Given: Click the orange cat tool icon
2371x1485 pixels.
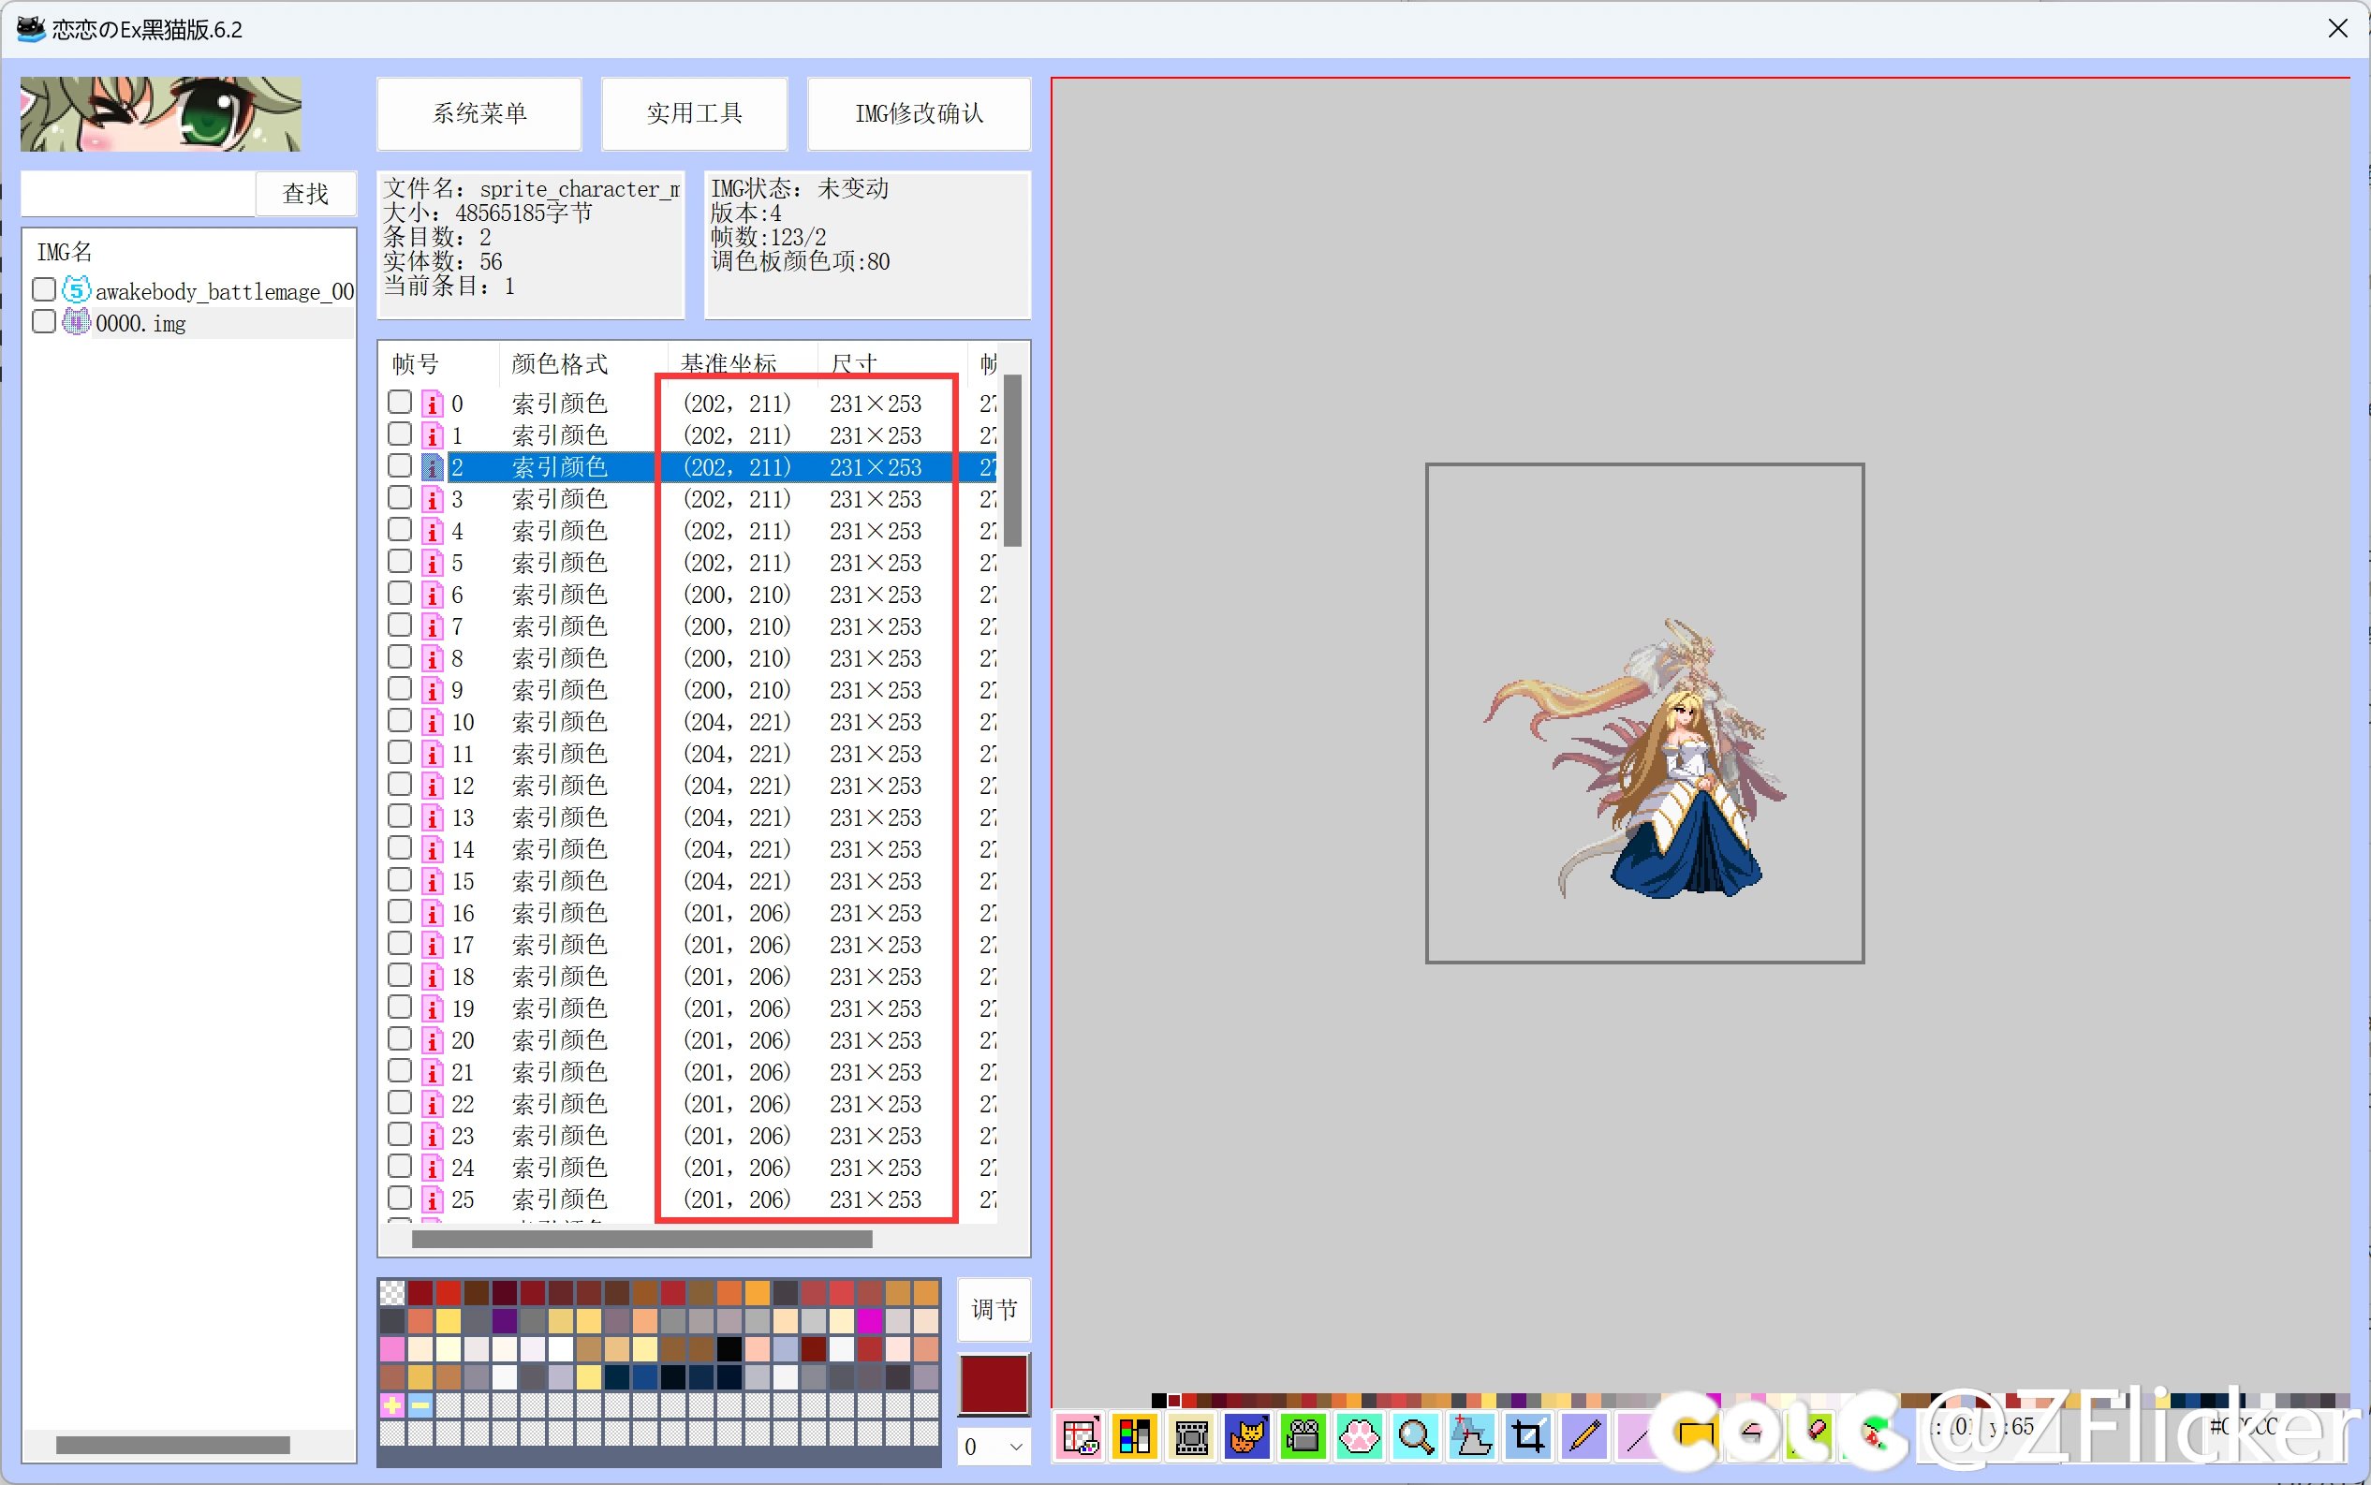Looking at the screenshot, I should click(1247, 1437).
